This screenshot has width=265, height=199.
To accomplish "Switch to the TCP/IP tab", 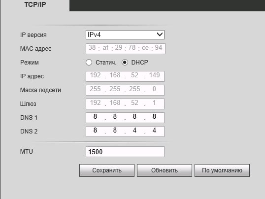I will (35, 5).
